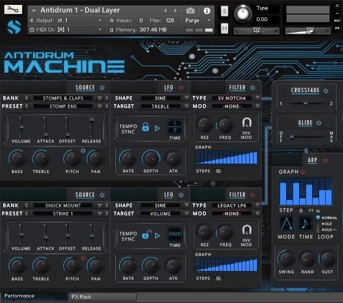Click layer 1 filter step GRAPH display

click(226, 158)
